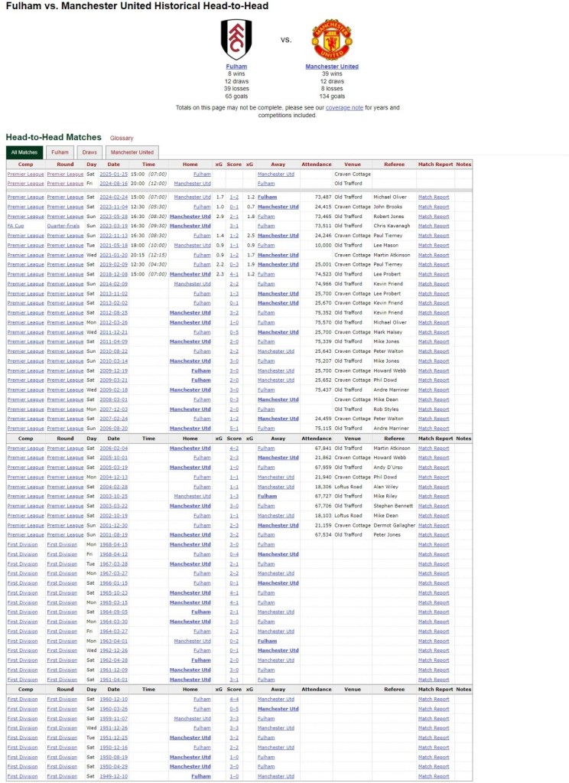This screenshot has width=569, height=783.
Task: Open the Fulham team link under crest
Action: 236,67
